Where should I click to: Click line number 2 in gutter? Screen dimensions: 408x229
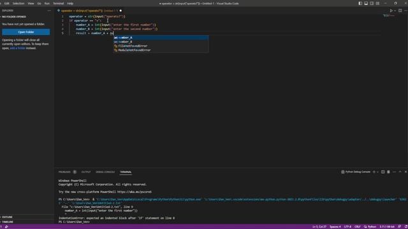[62, 20]
